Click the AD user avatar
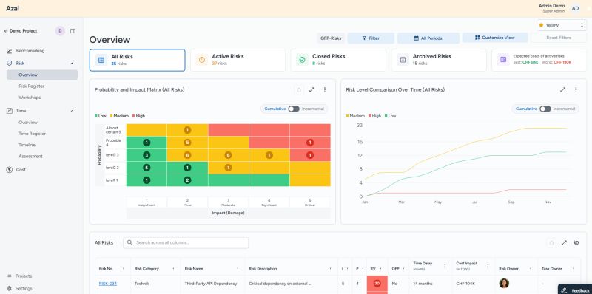592x294 pixels. pyautogui.click(x=575, y=8)
